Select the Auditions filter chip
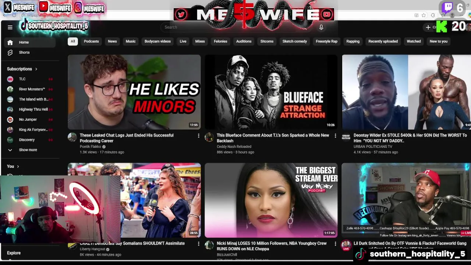The width and height of the screenshot is (471, 265). click(244, 42)
